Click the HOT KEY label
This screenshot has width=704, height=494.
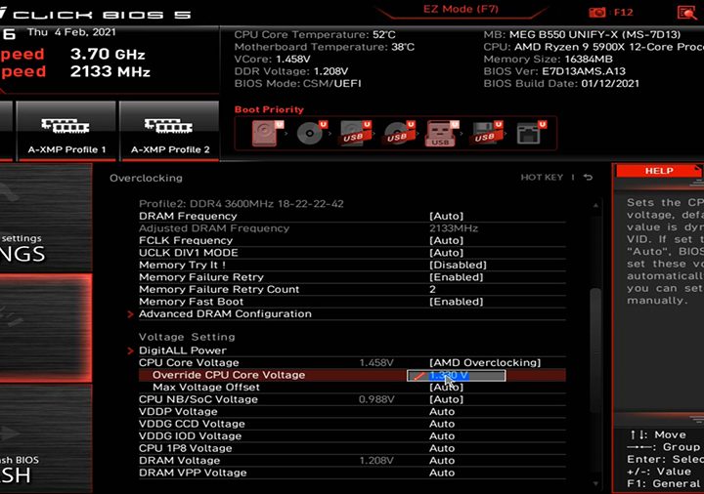(542, 178)
